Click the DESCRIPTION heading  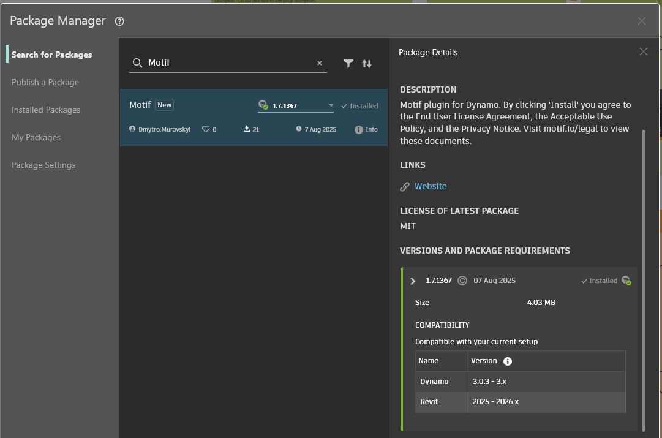coord(428,89)
